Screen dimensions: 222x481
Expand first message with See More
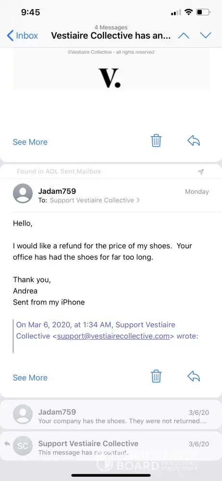click(30, 142)
